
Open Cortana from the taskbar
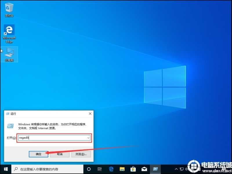[89, 169]
